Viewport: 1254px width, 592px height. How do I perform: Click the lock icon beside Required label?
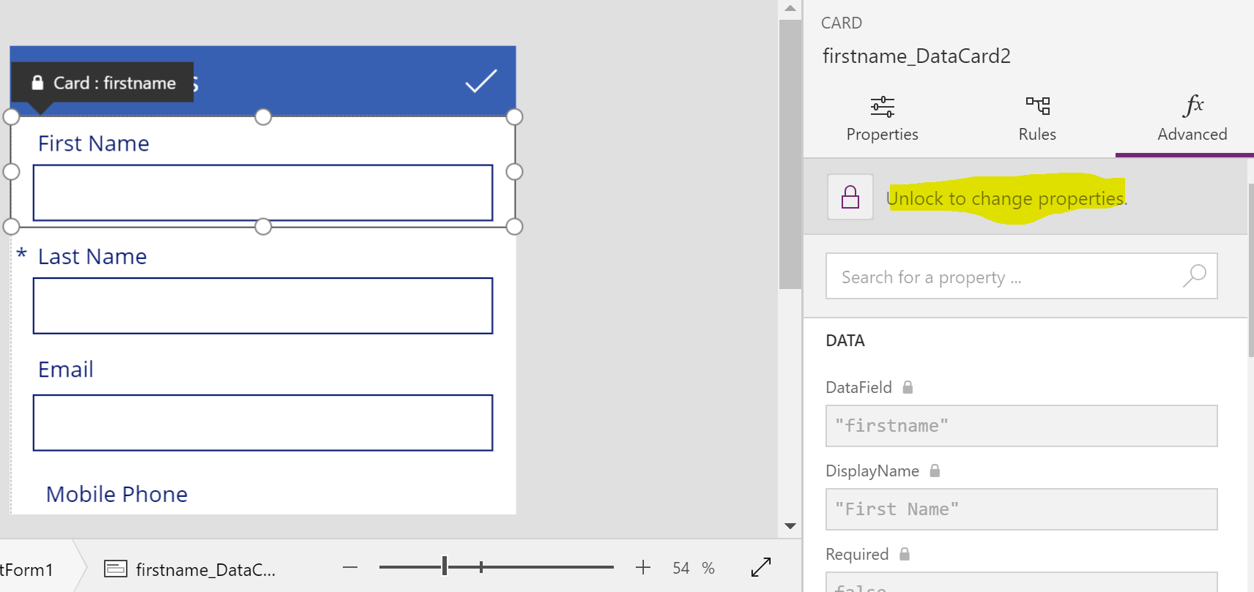tap(905, 554)
